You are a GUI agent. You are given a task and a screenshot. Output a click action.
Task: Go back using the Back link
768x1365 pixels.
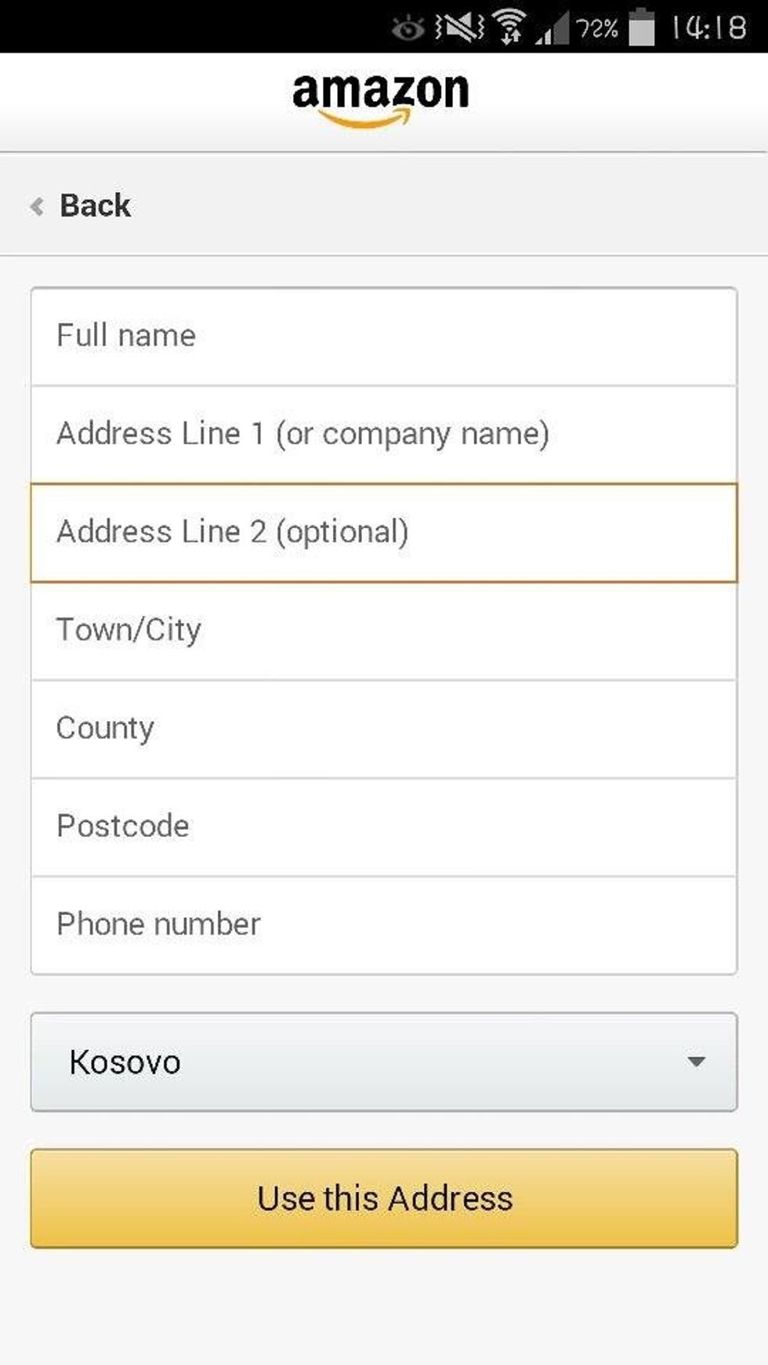click(x=95, y=206)
